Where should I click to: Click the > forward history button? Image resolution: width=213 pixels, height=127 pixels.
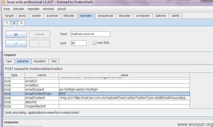pos(40,43)
